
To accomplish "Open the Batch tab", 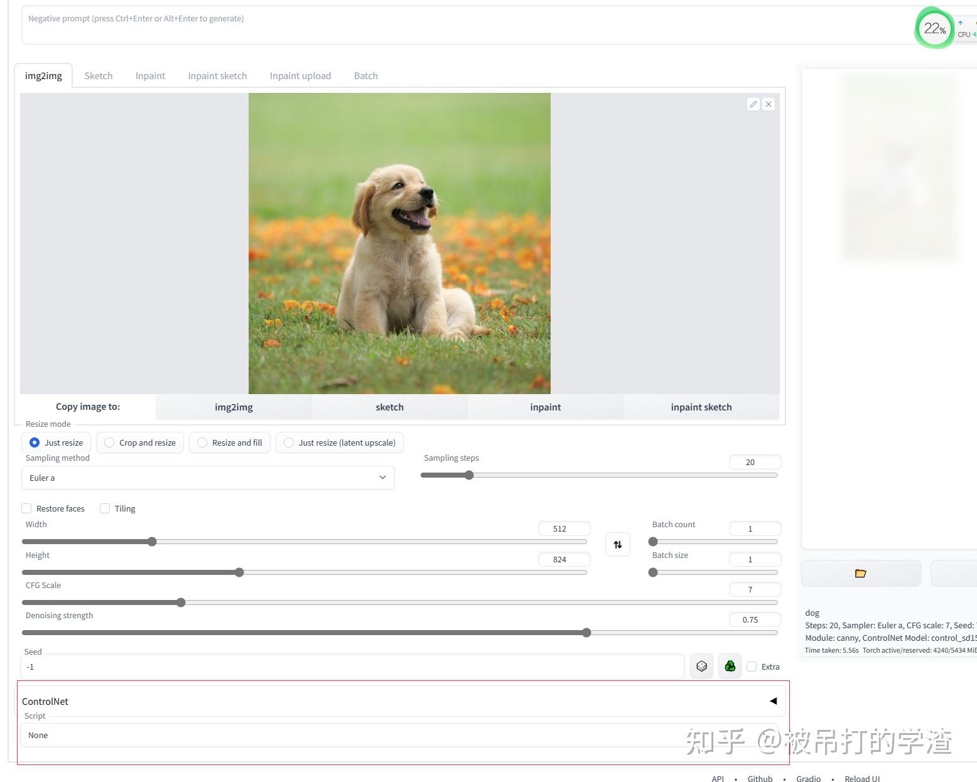I will point(366,76).
